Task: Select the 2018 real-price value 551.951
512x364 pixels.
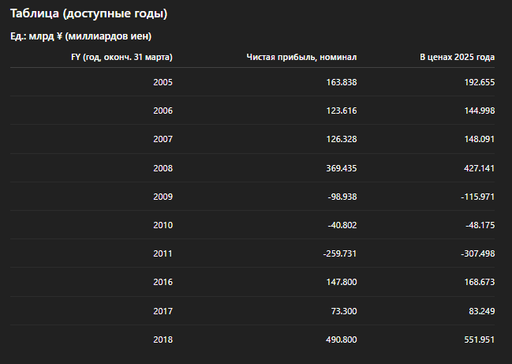Action: (x=479, y=340)
